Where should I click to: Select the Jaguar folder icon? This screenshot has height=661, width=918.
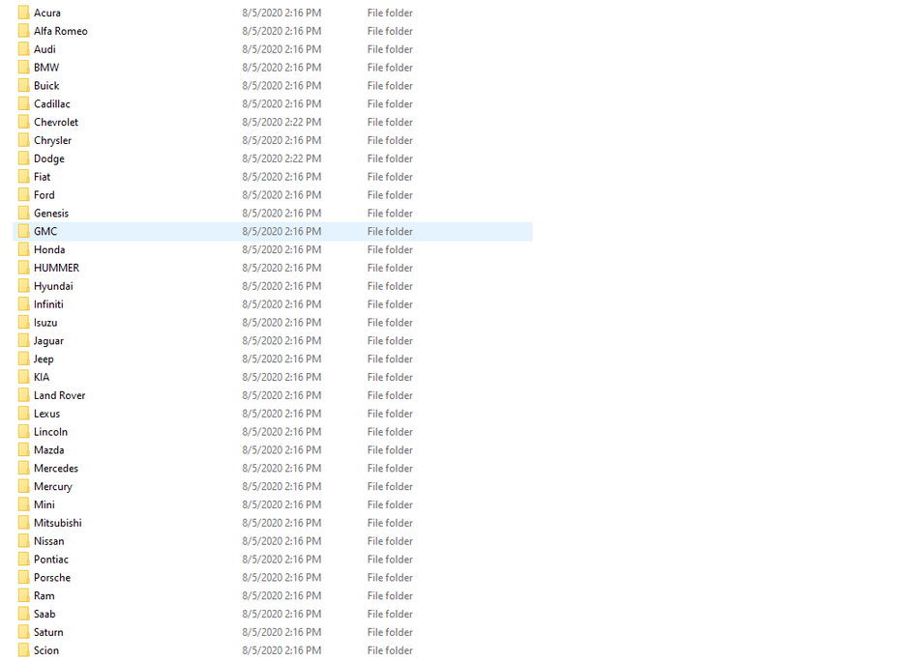(23, 340)
